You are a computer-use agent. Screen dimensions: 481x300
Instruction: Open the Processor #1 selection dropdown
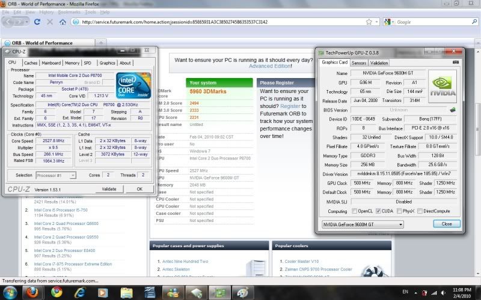coord(56,175)
